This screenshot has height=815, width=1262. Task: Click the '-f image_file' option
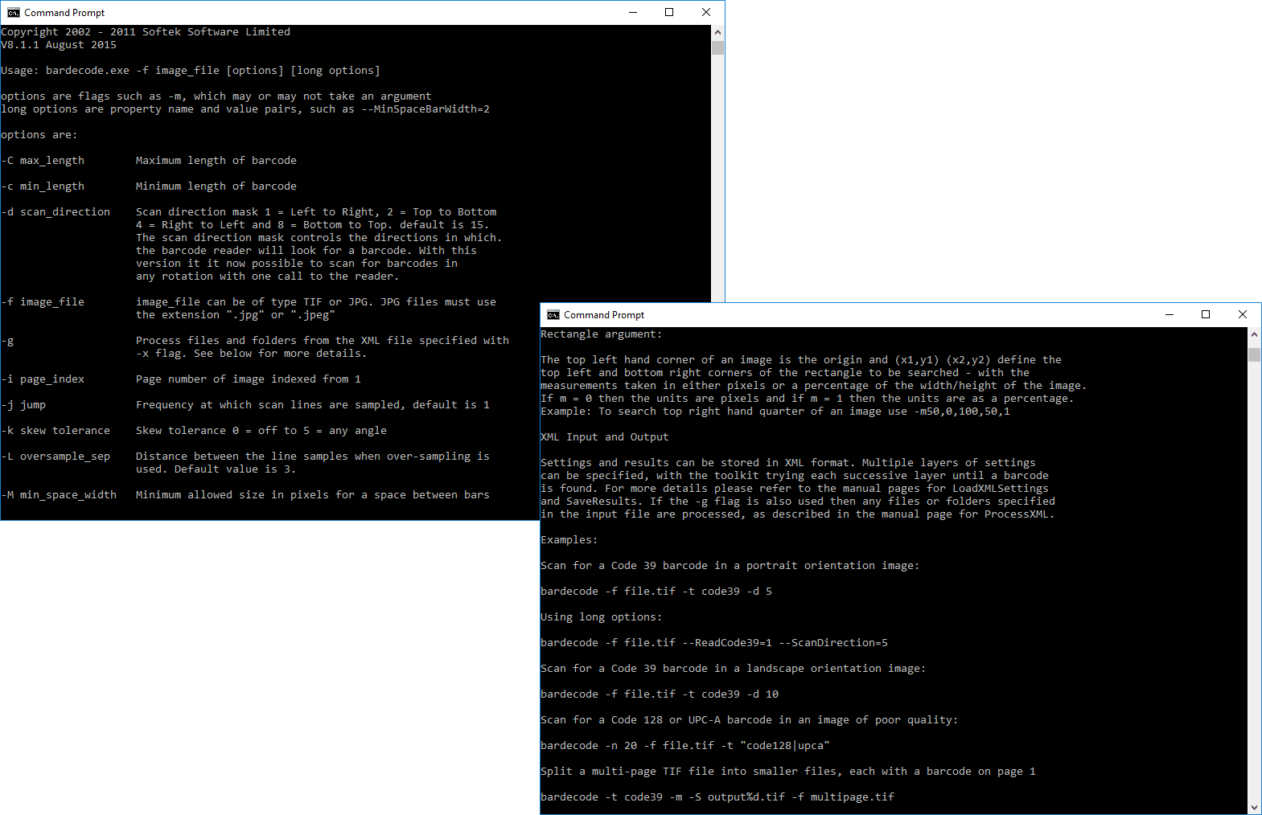pyautogui.click(x=43, y=302)
